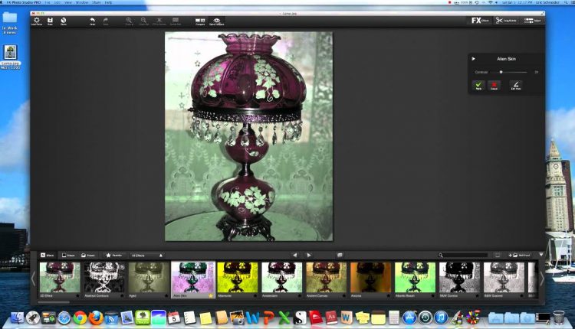Click the Edit Mask brush icon
Image resolution: width=575 pixels, height=329 pixels.
coord(516,85)
